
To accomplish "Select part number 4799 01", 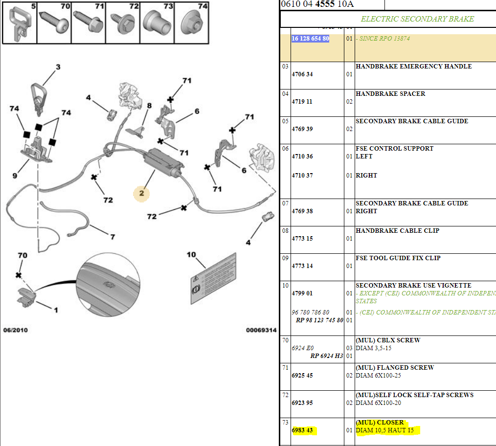I will (302, 293).
